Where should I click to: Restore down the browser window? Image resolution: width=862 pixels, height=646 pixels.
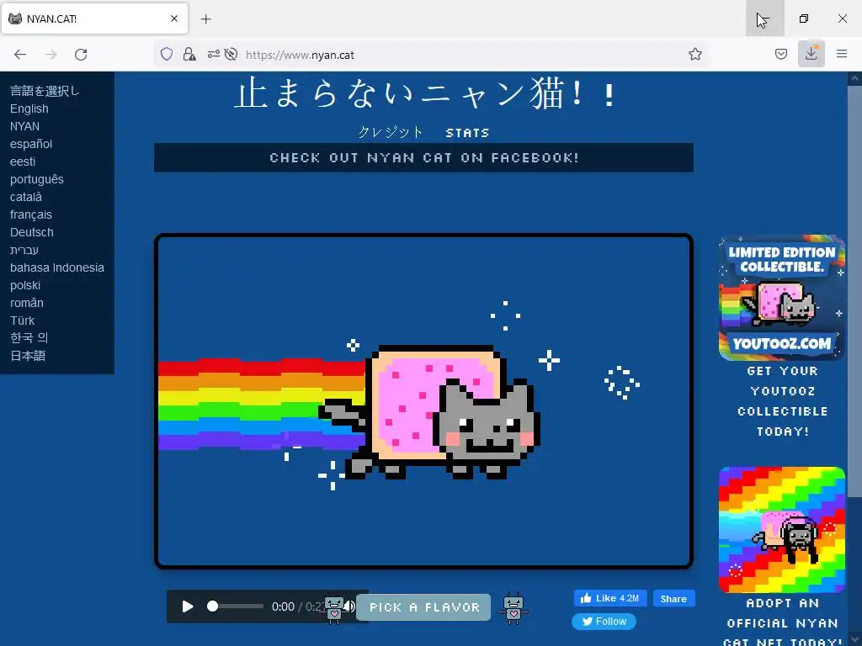tap(804, 19)
